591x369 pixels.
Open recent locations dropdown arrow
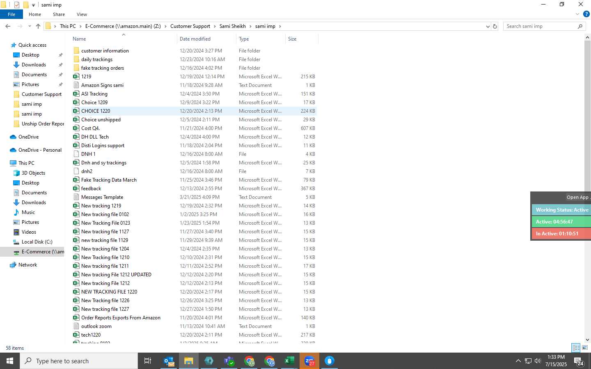click(30, 26)
